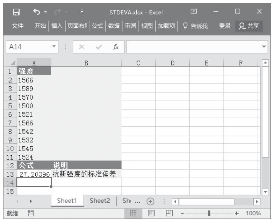Screen dimensions: 274x222
Task: Switch to the Sheet2 tab
Action: coord(100,201)
